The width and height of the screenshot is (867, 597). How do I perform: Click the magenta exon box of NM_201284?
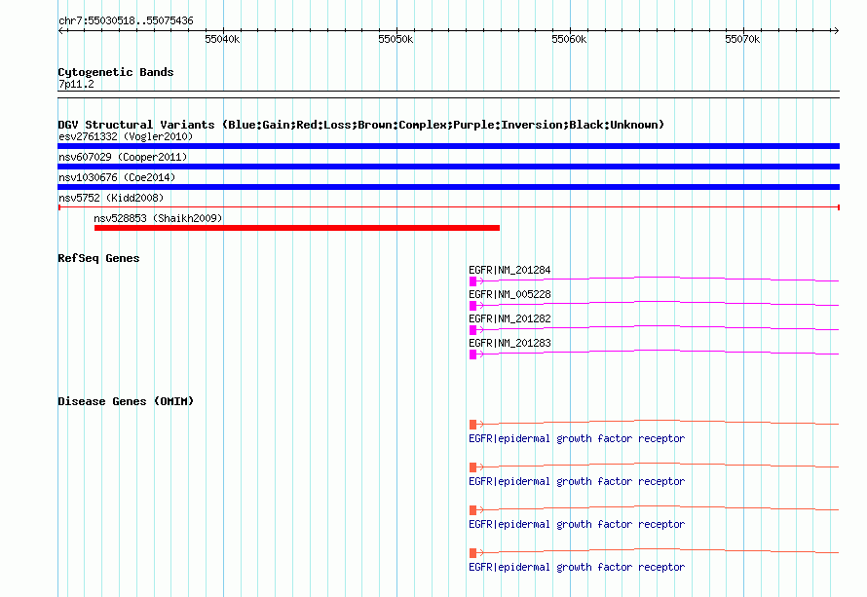[472, 281]
